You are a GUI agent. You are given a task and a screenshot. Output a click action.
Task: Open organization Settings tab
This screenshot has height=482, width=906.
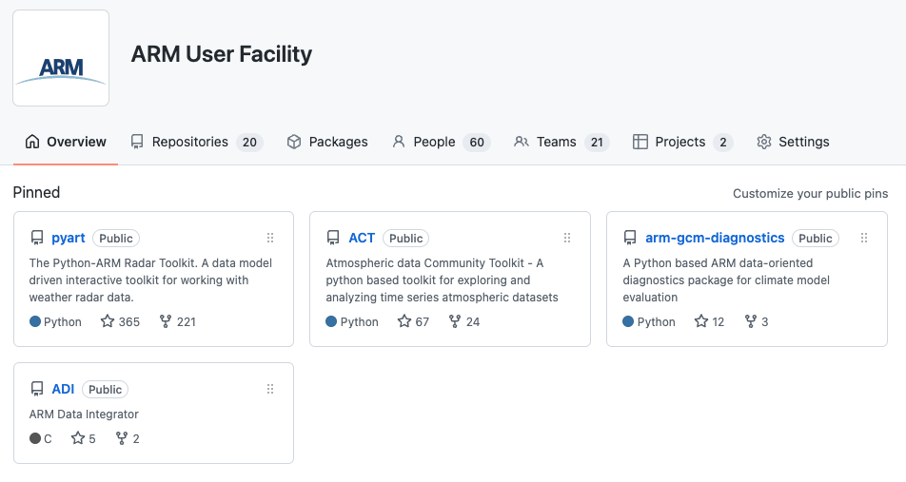pos(793,142)
